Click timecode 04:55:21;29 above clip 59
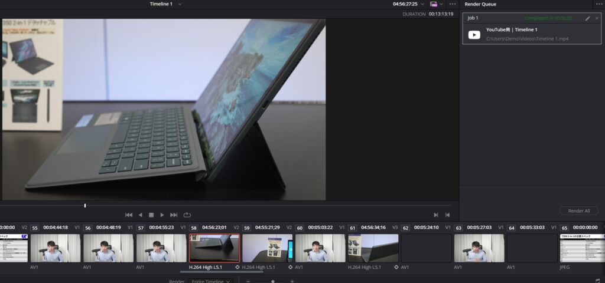Screen dimensions: 605x283 pos(268,228)
